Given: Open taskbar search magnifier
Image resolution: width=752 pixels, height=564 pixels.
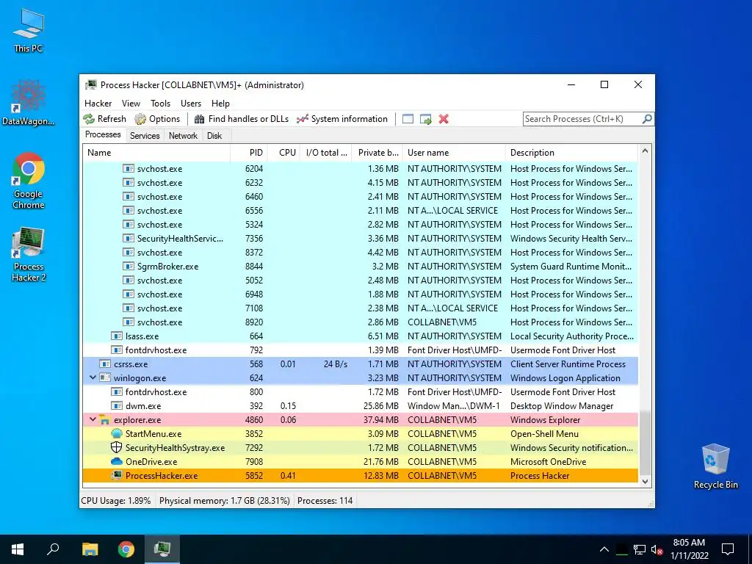Looking at the screenshot, I should coord(53,549).
